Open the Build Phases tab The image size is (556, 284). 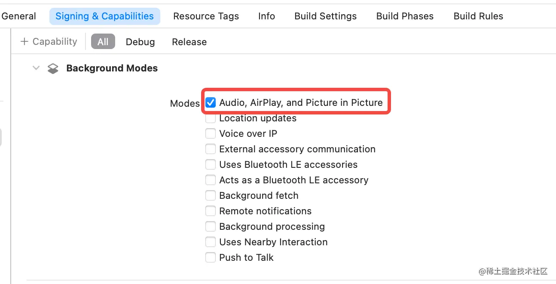click(405, 16)
